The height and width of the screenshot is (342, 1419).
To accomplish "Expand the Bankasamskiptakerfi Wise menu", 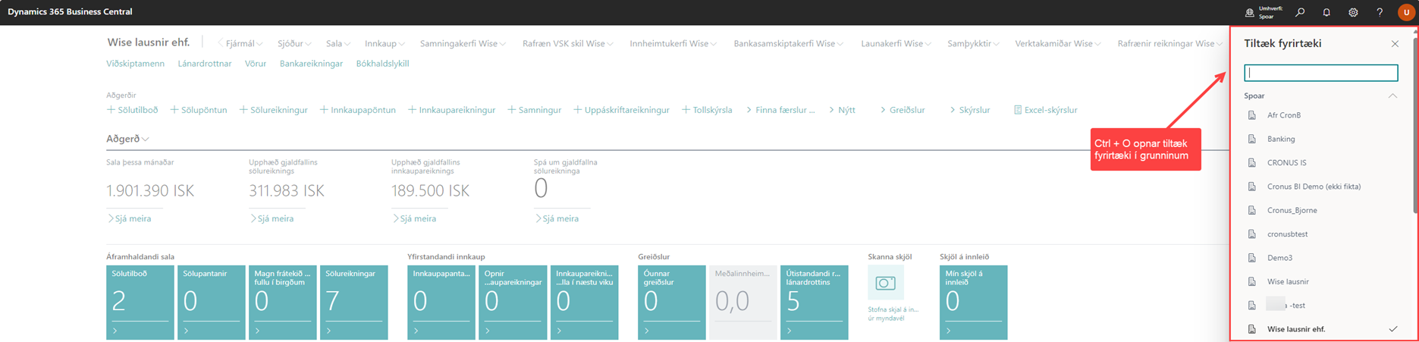I will pyautogui.click(x=789, y=44).
